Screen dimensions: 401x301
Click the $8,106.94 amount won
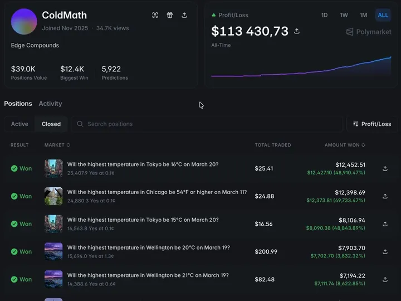pos(352,220)
